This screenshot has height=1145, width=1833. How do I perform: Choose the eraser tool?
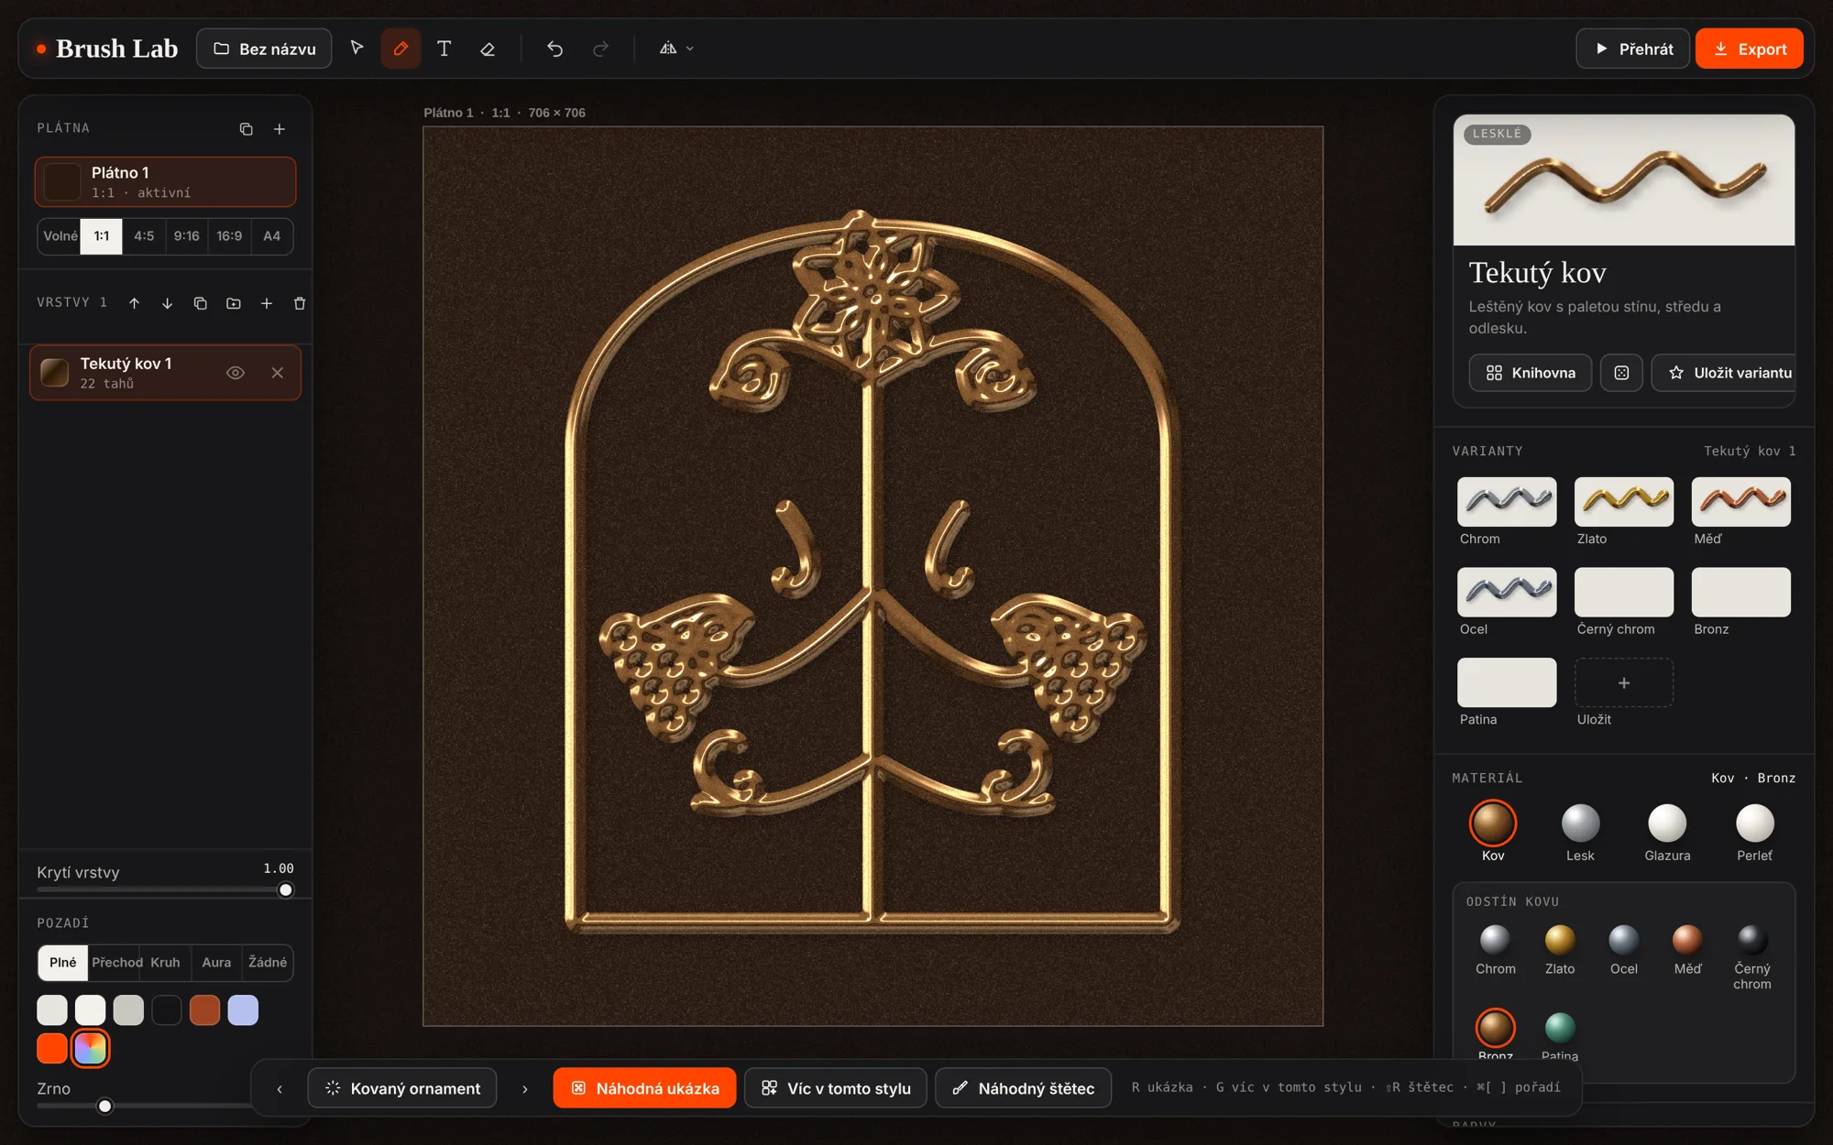[488, 49]
